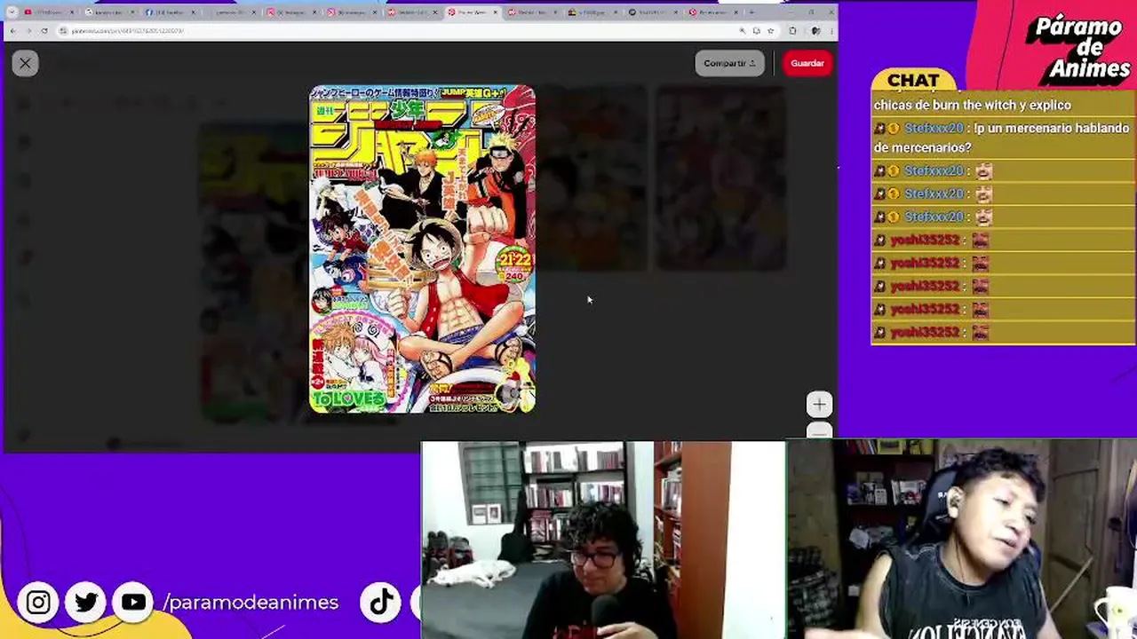Click the browser forward arrow
The image size is (1137, 639).
(x=28, y=31)
